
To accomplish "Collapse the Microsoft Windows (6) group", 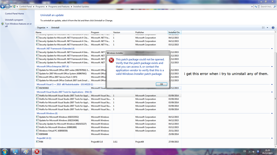I will point(272,114).
